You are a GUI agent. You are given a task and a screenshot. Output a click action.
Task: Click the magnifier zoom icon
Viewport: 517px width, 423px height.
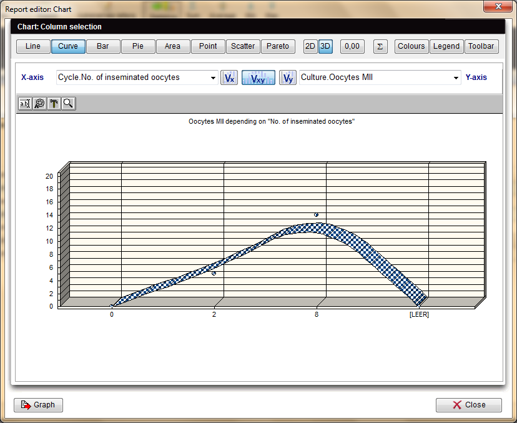69,104
